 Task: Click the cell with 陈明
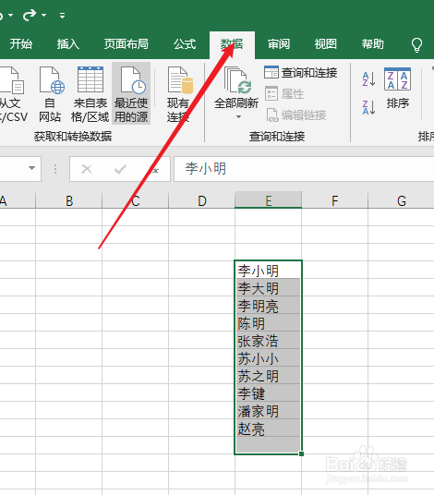coord(269,322)
